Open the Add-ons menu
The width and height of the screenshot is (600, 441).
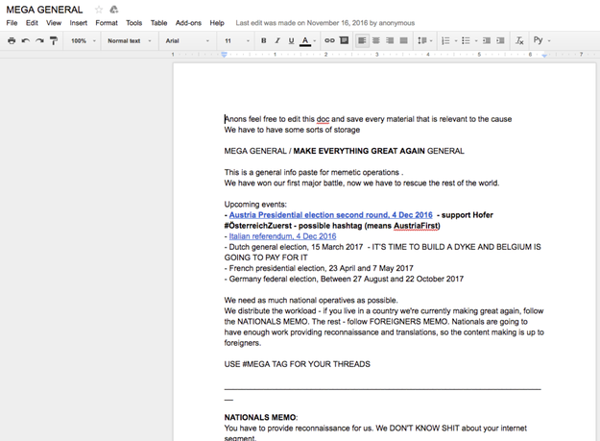pyautogui.click(x=188, y=23)
